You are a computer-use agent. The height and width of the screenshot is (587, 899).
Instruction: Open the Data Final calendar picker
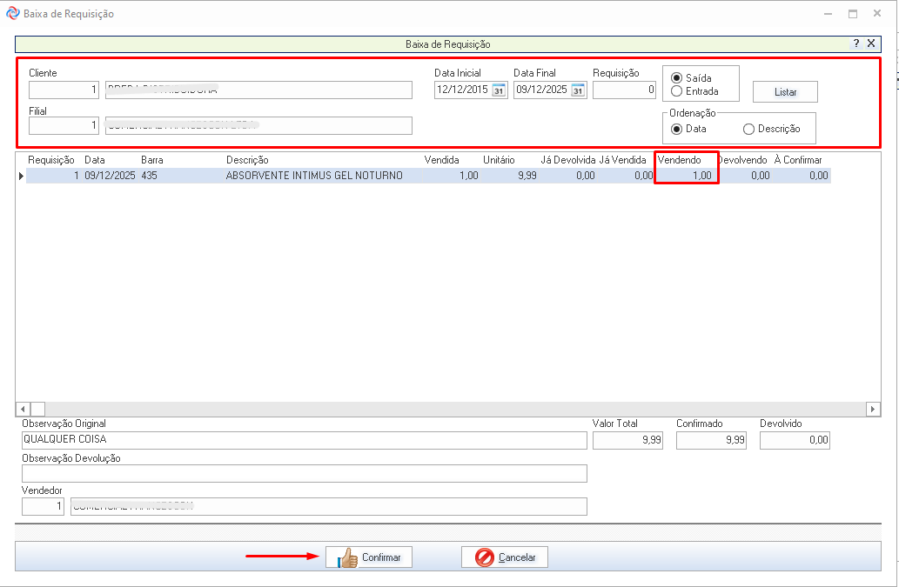coord(578,90)
